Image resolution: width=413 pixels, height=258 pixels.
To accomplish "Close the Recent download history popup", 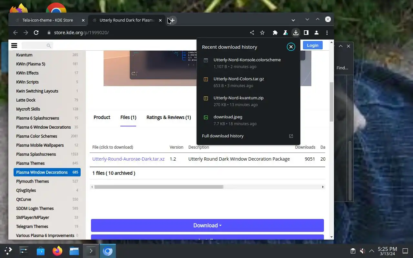I will click(291, 47).
